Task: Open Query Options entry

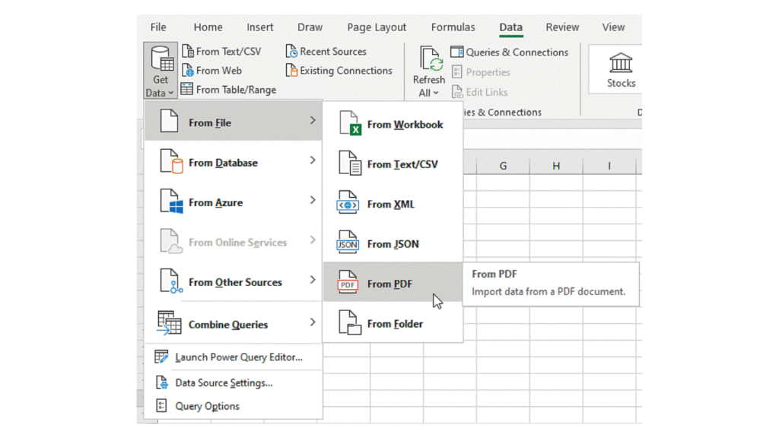Action: (233, 406)
